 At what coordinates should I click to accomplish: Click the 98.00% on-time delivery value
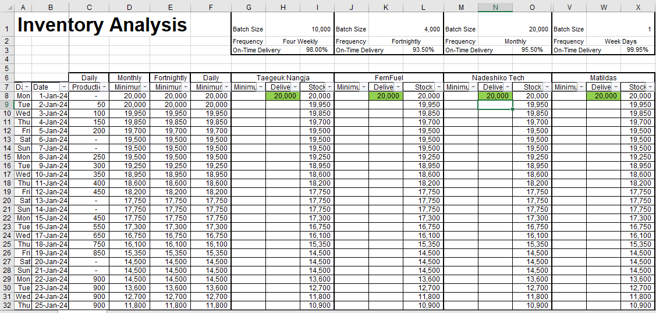tap(317, 50)
